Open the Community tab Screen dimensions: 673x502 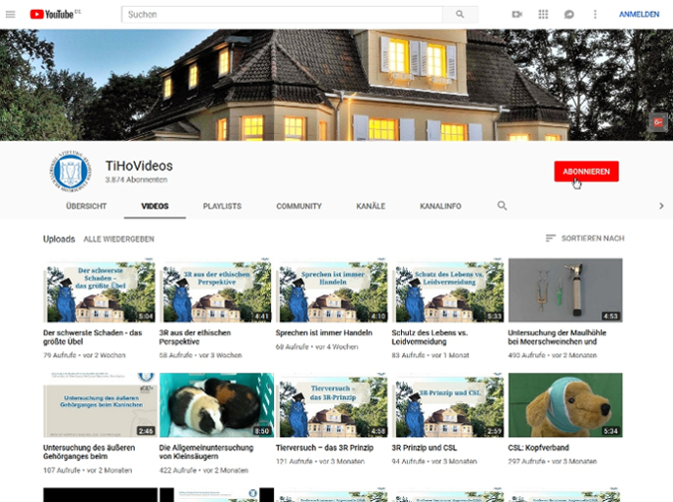click(x=299, y=207)
